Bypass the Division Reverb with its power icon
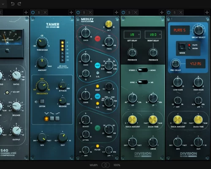 pos(168,12)
